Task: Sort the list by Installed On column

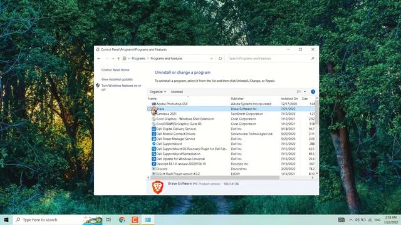Action: pos(289,99)
